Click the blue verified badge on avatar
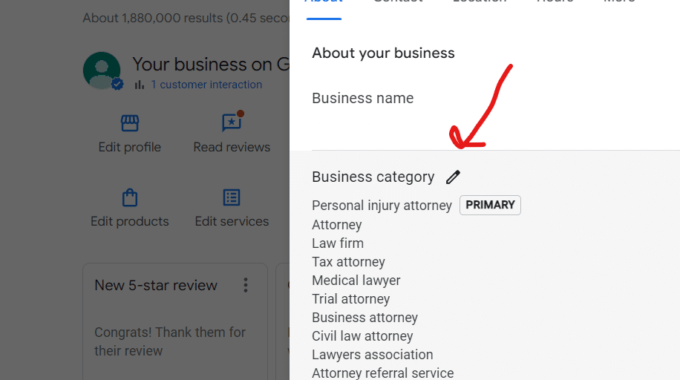The height and width of the screenshot is (380, 680). coord(117,85)
